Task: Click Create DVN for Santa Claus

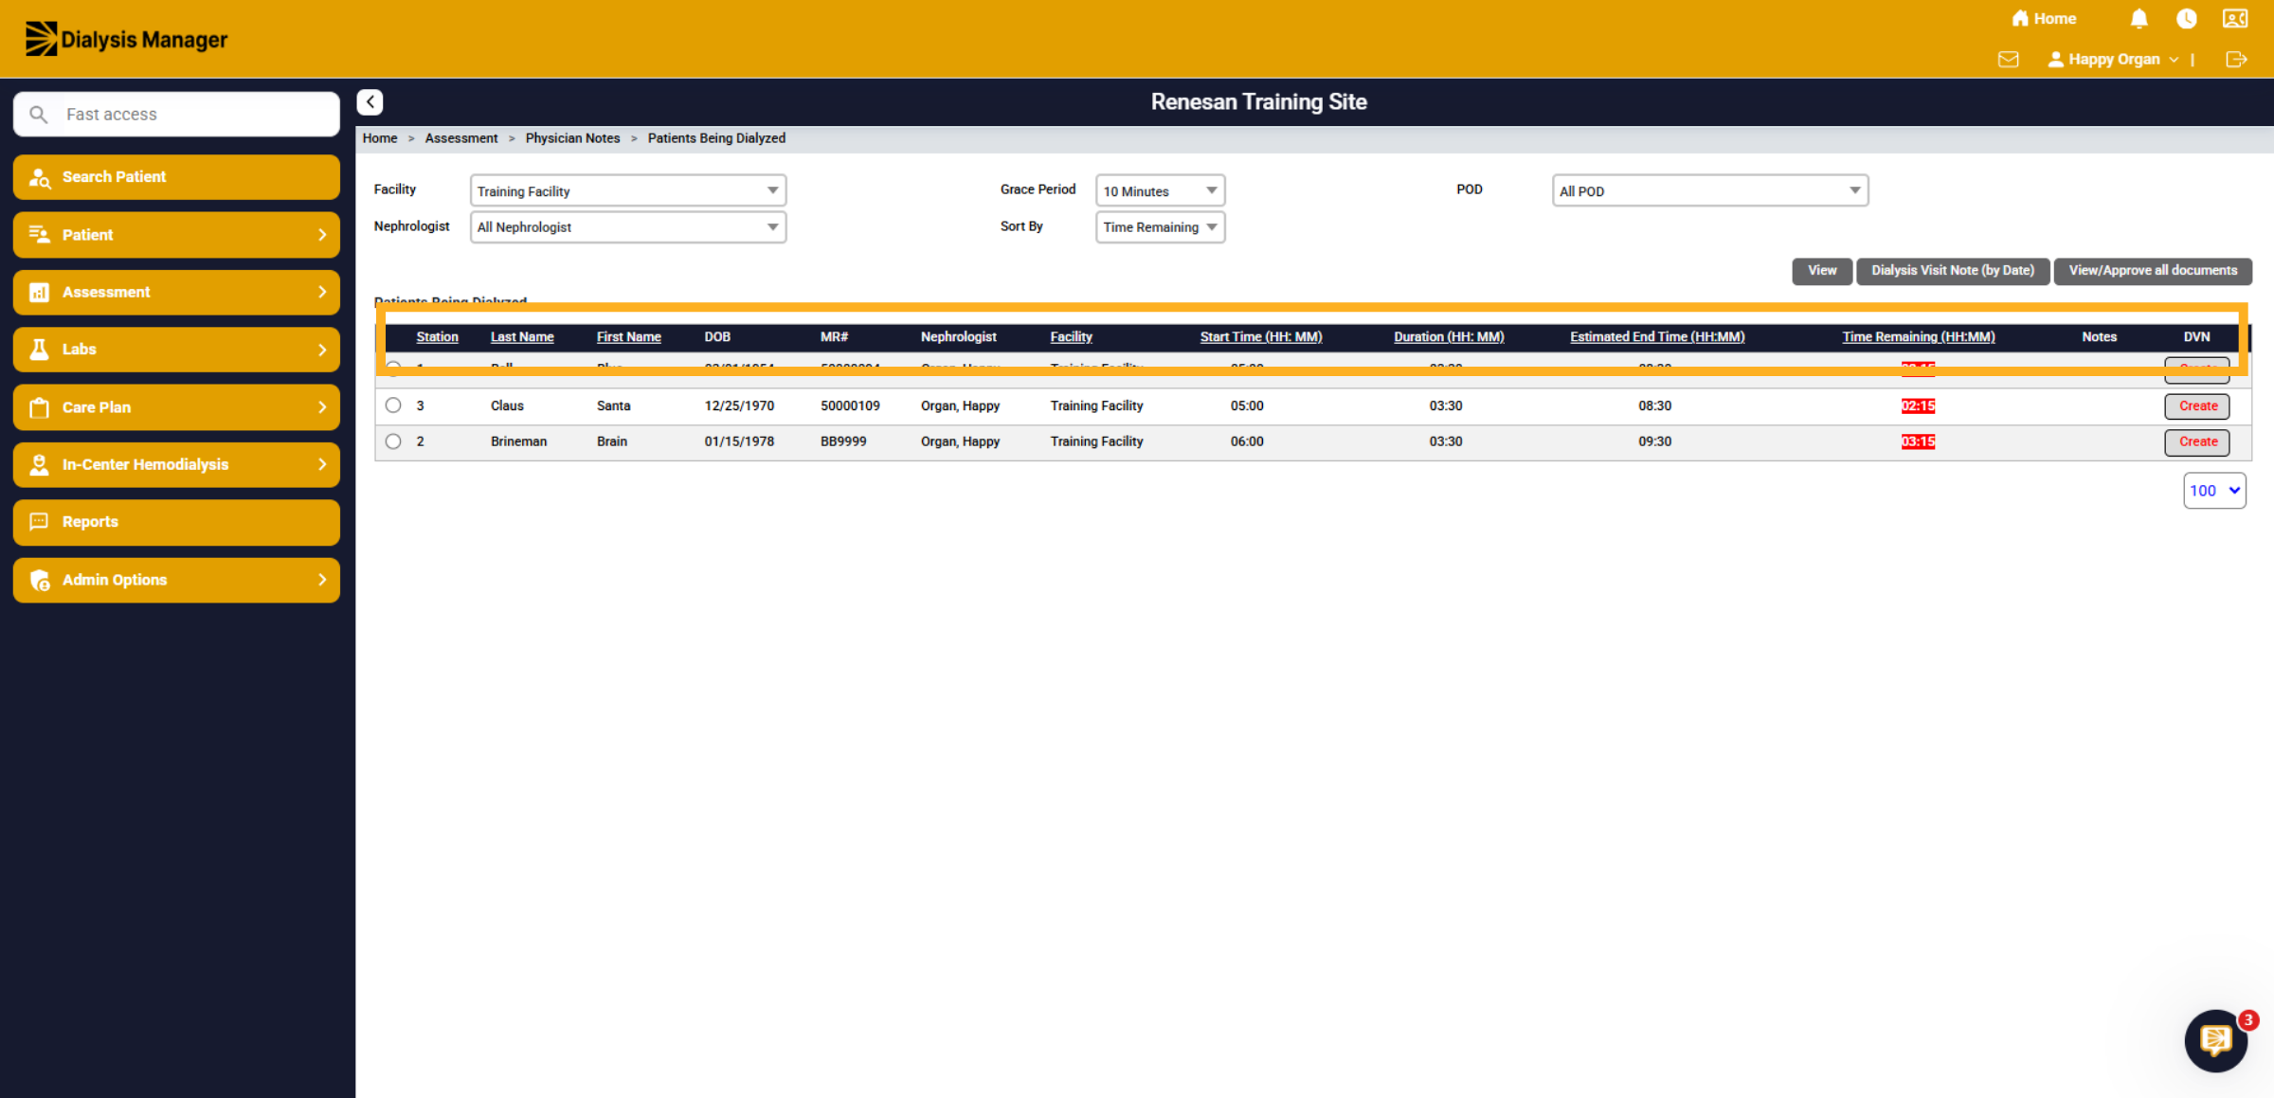Action: 2197,405
